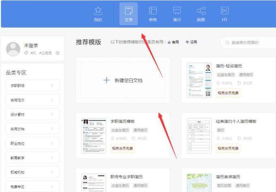
Task: Click the 9.99元 price of 简历-轻设简历
Action: pos(227,83)
